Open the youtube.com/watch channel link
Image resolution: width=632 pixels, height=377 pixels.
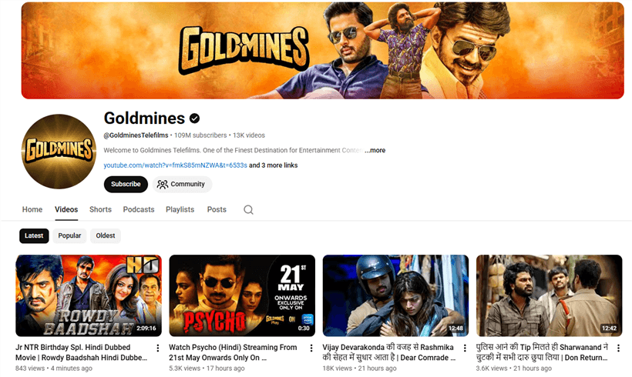[x=175, y=165]
